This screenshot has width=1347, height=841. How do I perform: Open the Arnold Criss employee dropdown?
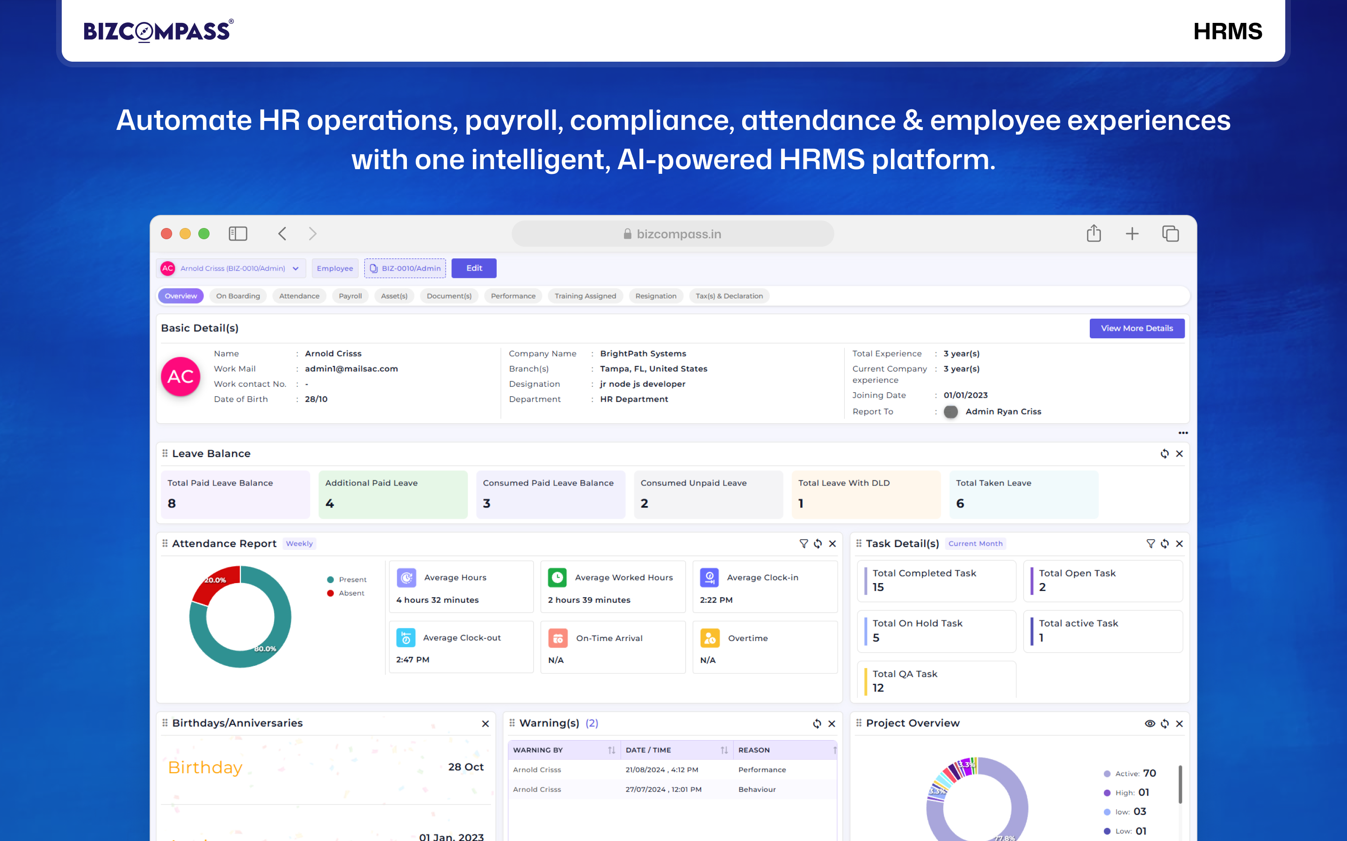click(231, 268)
